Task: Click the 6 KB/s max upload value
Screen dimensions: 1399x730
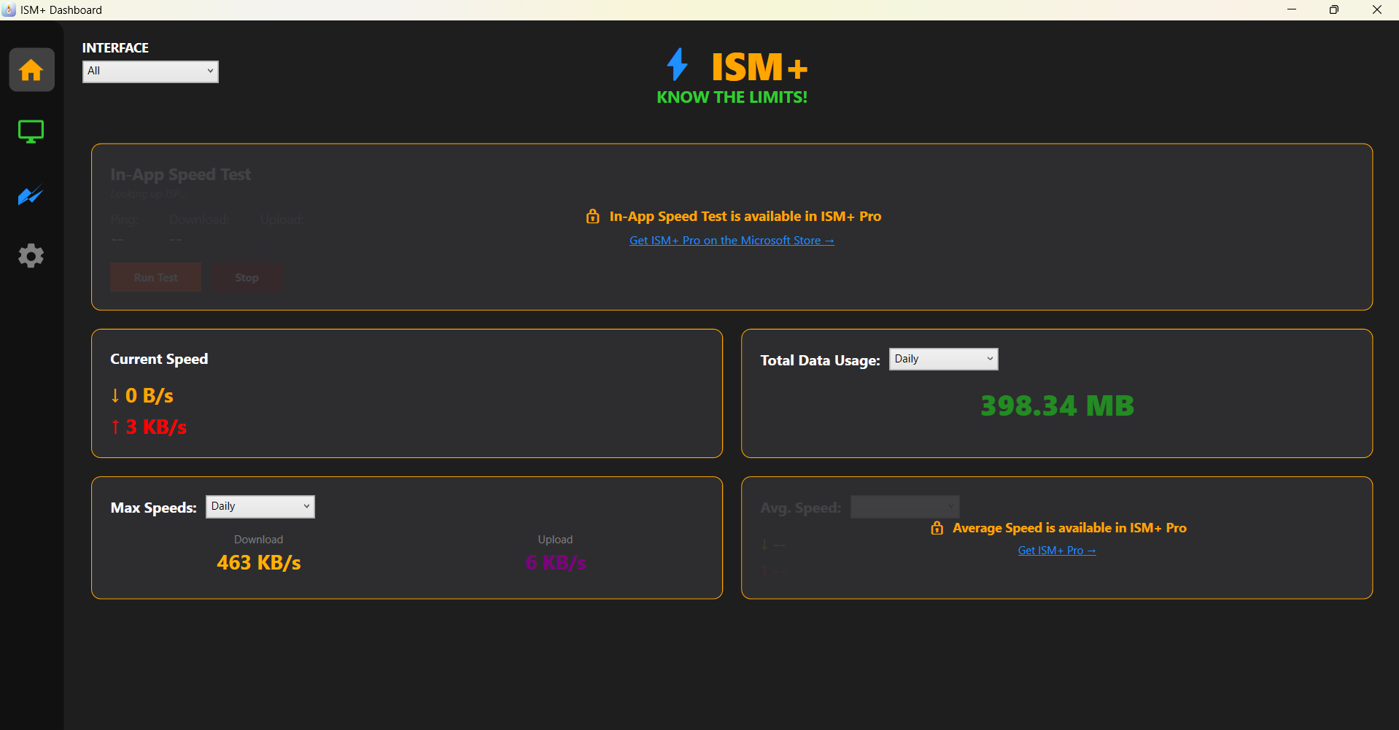Action: tap(556, 563)
